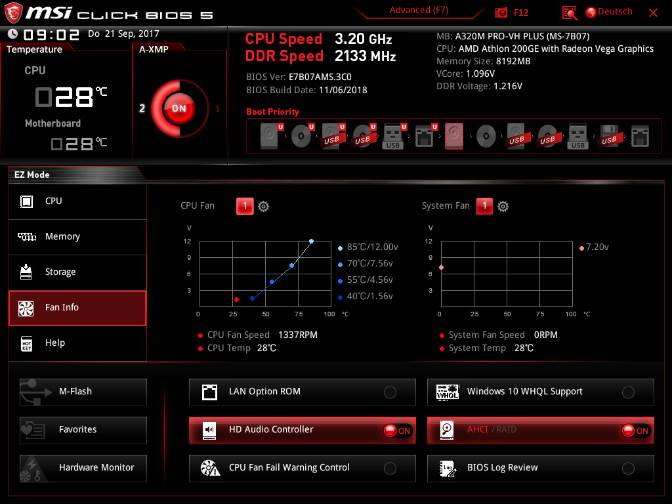Enable LAN Option ROM

tap(302, 392)
